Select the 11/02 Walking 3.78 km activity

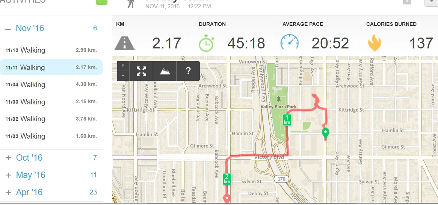(x=51, y=119)
